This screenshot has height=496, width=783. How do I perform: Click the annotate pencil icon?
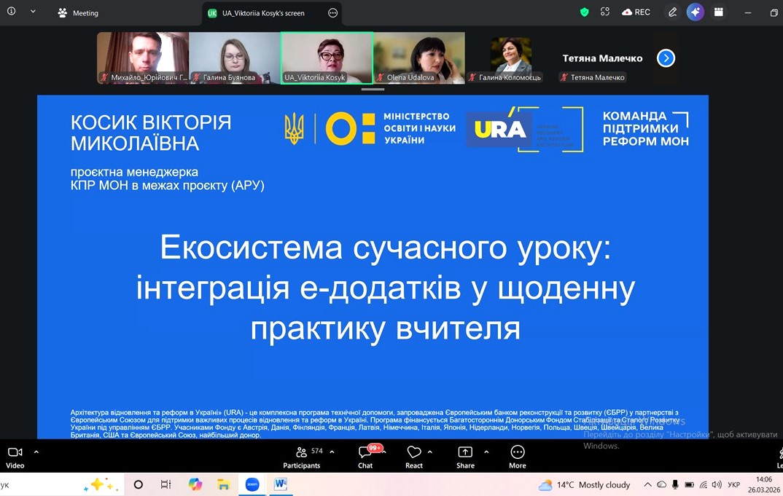pos(672,12)
